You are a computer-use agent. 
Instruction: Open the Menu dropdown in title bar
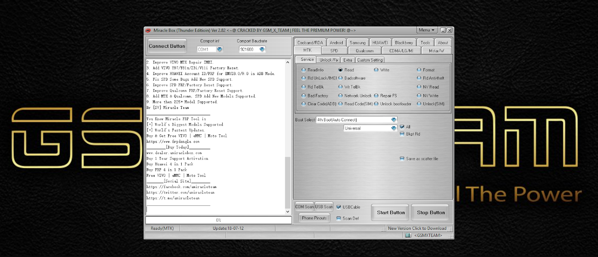click(x=427, y=30)
